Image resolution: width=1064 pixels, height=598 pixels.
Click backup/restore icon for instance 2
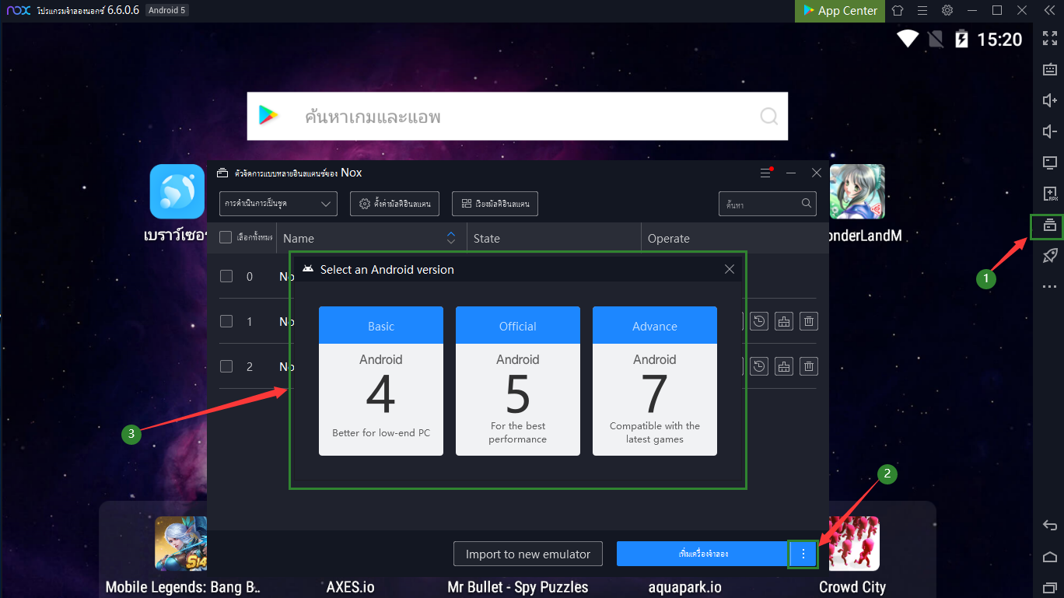[760, 366]
